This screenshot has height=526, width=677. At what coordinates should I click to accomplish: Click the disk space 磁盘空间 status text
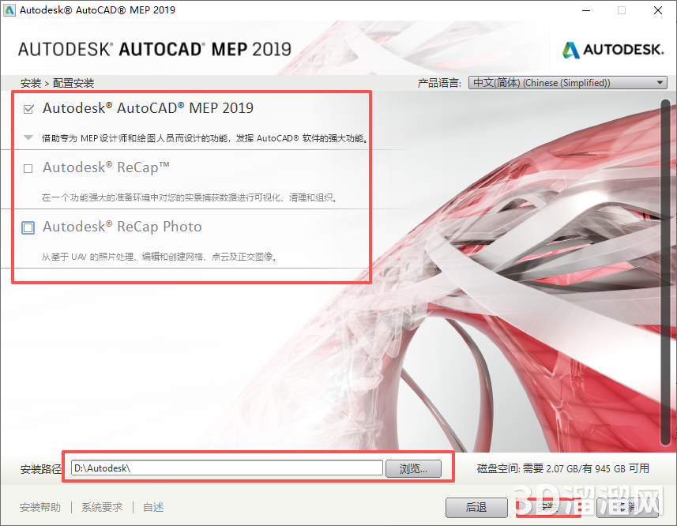pos(563,468)
